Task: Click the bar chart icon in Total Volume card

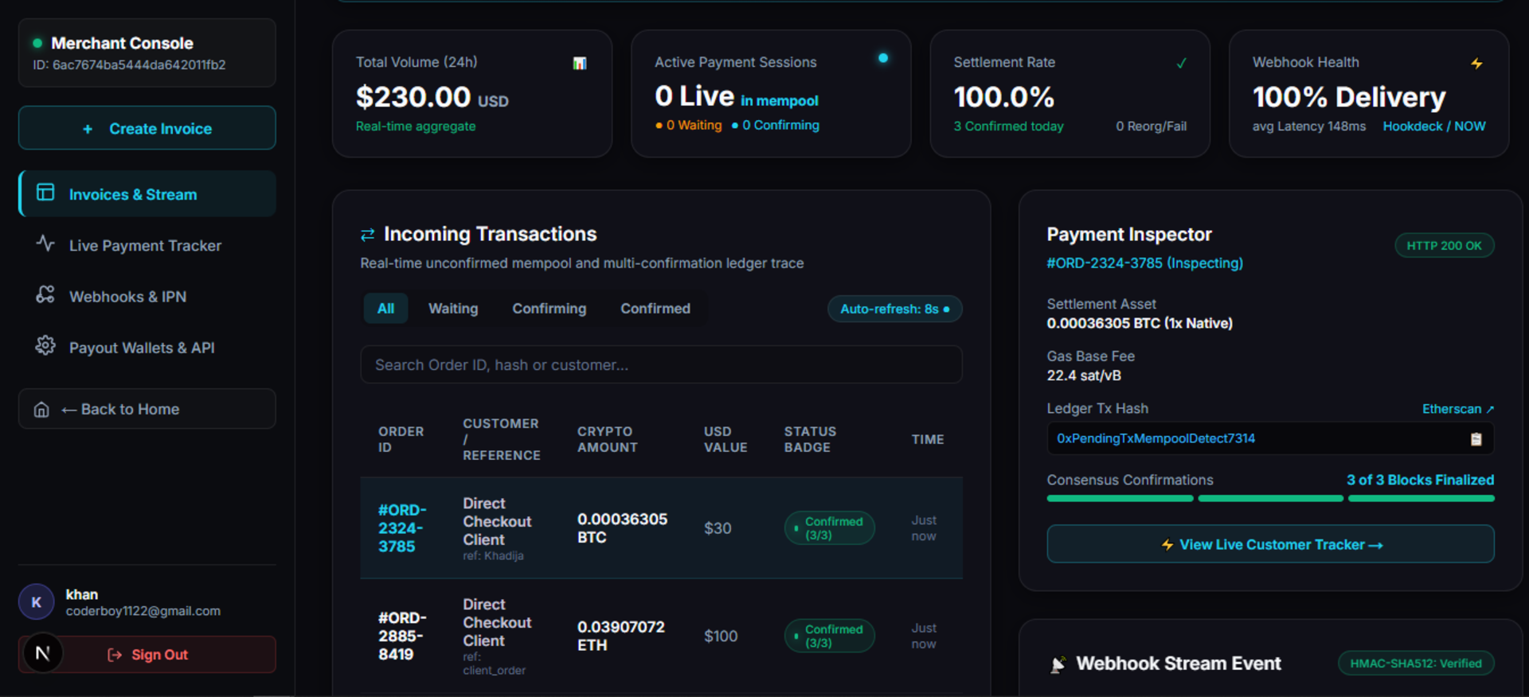Action: click(x=580, y=64)
